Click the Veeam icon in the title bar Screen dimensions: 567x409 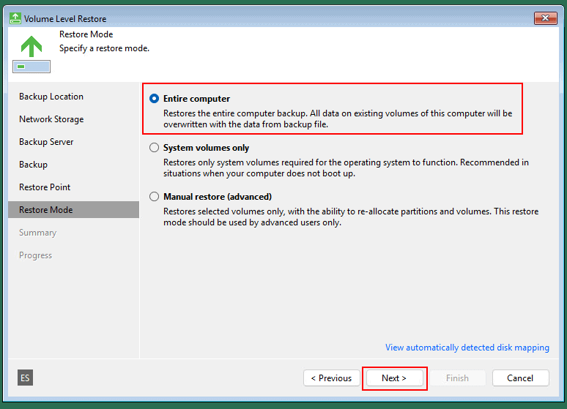tap(15, 18)
